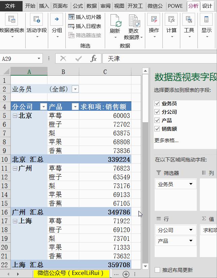This screenshot has height=278, width=217.
Task: Click the sheet tab scroll-left arrow
Action: (8, 274)
